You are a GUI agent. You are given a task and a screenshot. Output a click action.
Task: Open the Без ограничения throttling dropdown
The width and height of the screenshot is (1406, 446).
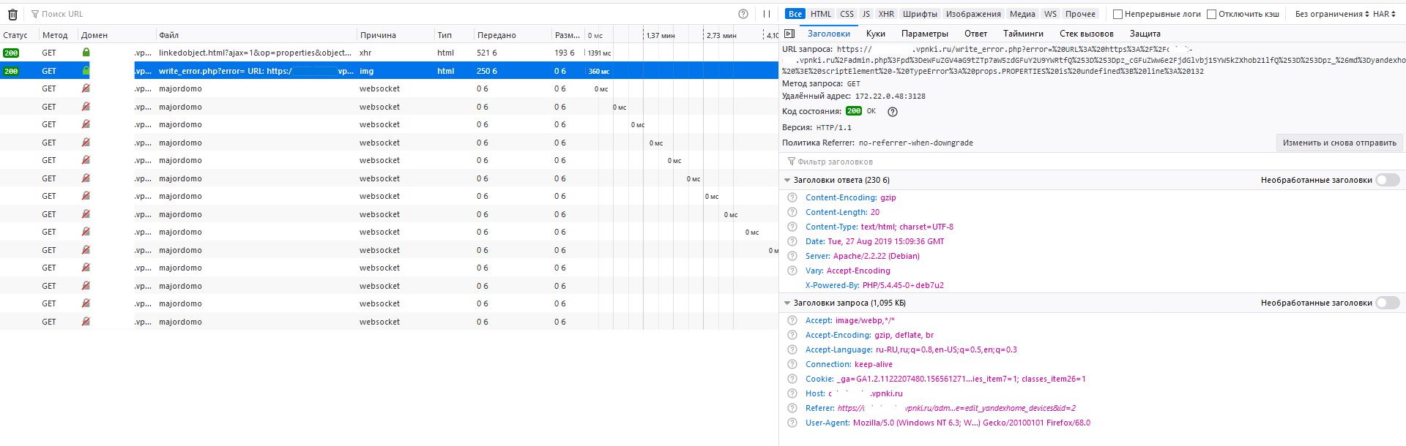pyautogui.click(x=1328, y=14)
